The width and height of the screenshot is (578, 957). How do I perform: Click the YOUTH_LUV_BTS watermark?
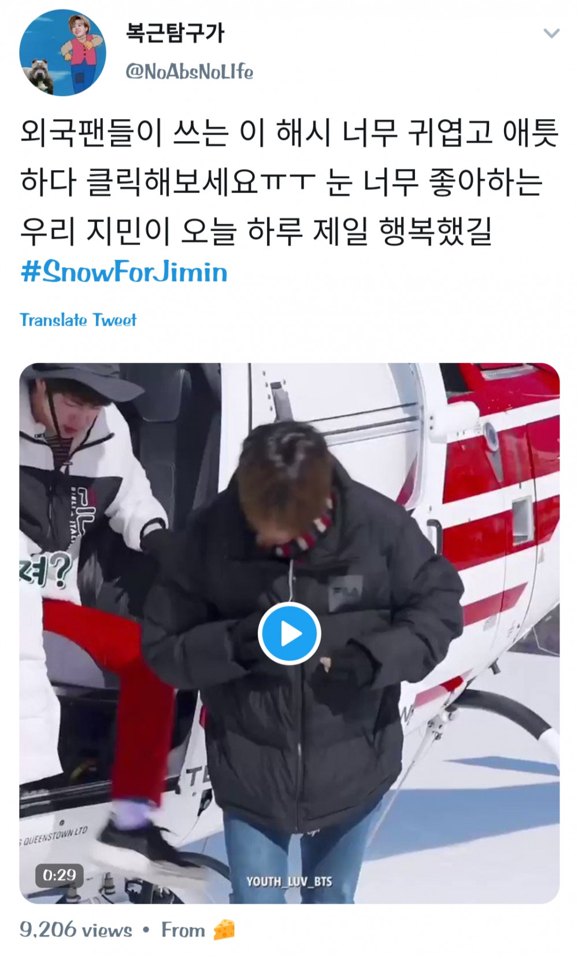click(289, 881)
